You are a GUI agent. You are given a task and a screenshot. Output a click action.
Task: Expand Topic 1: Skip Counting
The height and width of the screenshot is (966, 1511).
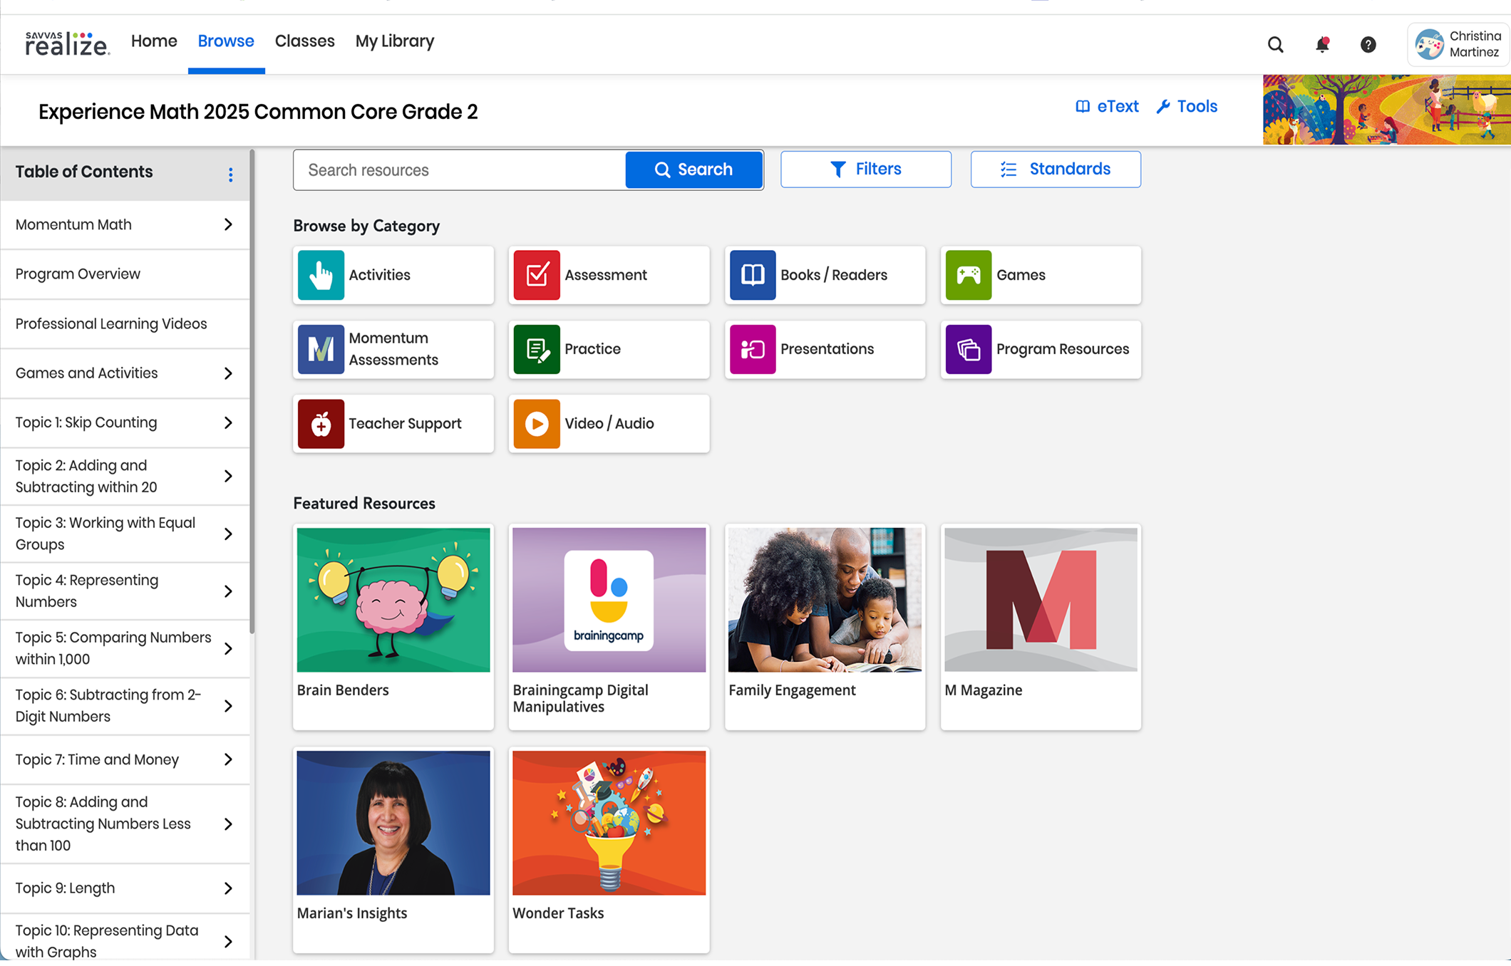pyautogui.click(x=228, y=422)
